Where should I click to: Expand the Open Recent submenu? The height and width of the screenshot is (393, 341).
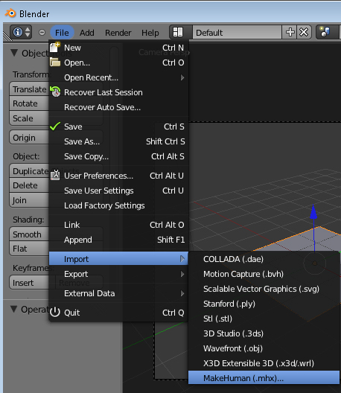click(118, 77)
